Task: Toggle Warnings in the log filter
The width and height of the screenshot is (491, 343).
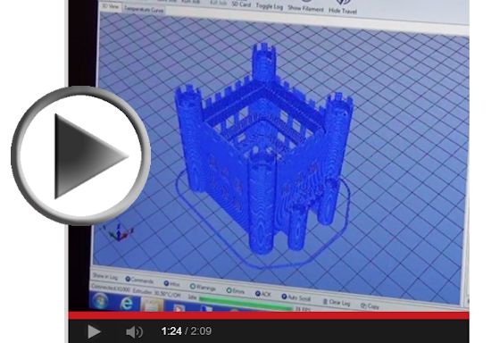Action: [x=203, y=287]
